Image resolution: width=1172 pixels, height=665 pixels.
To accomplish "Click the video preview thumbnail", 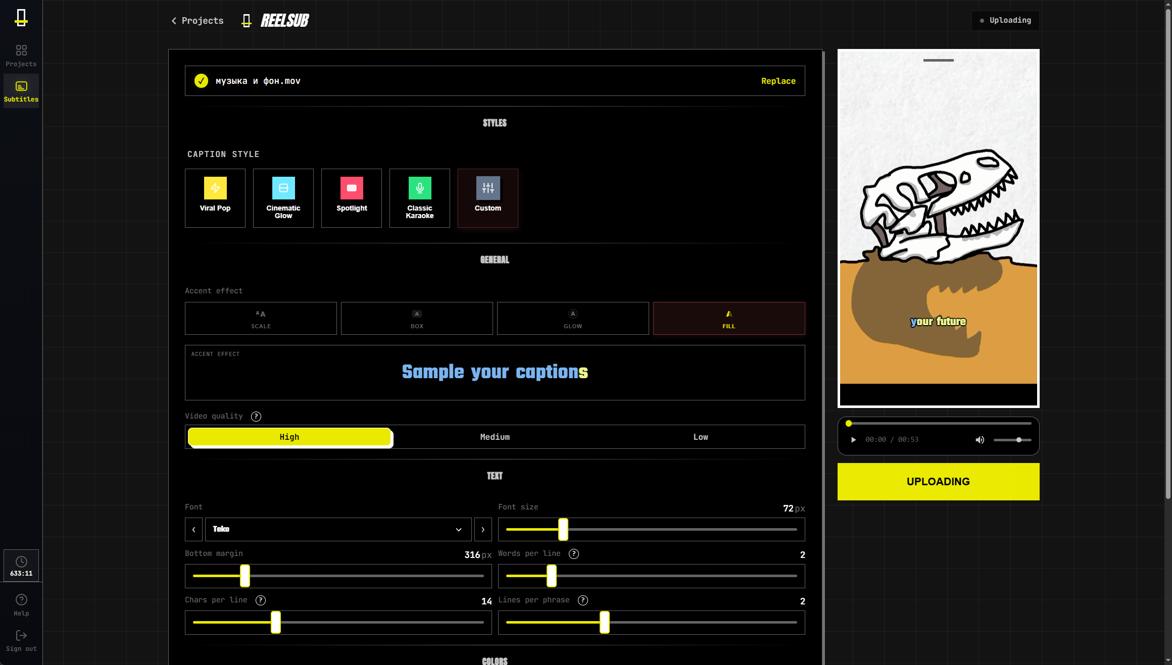I will coord(939,228).
